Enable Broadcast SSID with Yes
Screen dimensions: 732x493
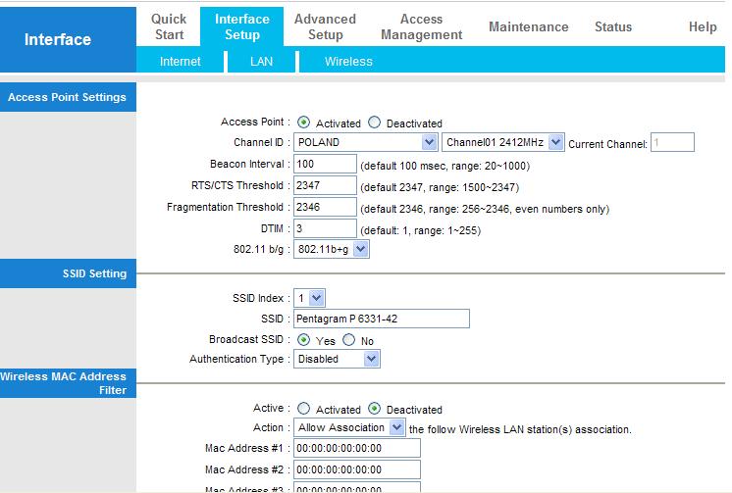click(303, 340)
